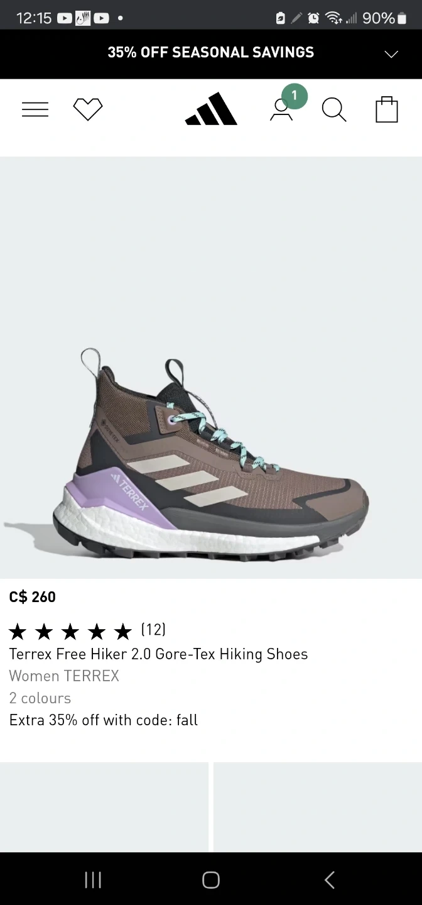Open the wishlist heart icon
Viewport: 422px width, 905px height.
click(x=88, y=109)
